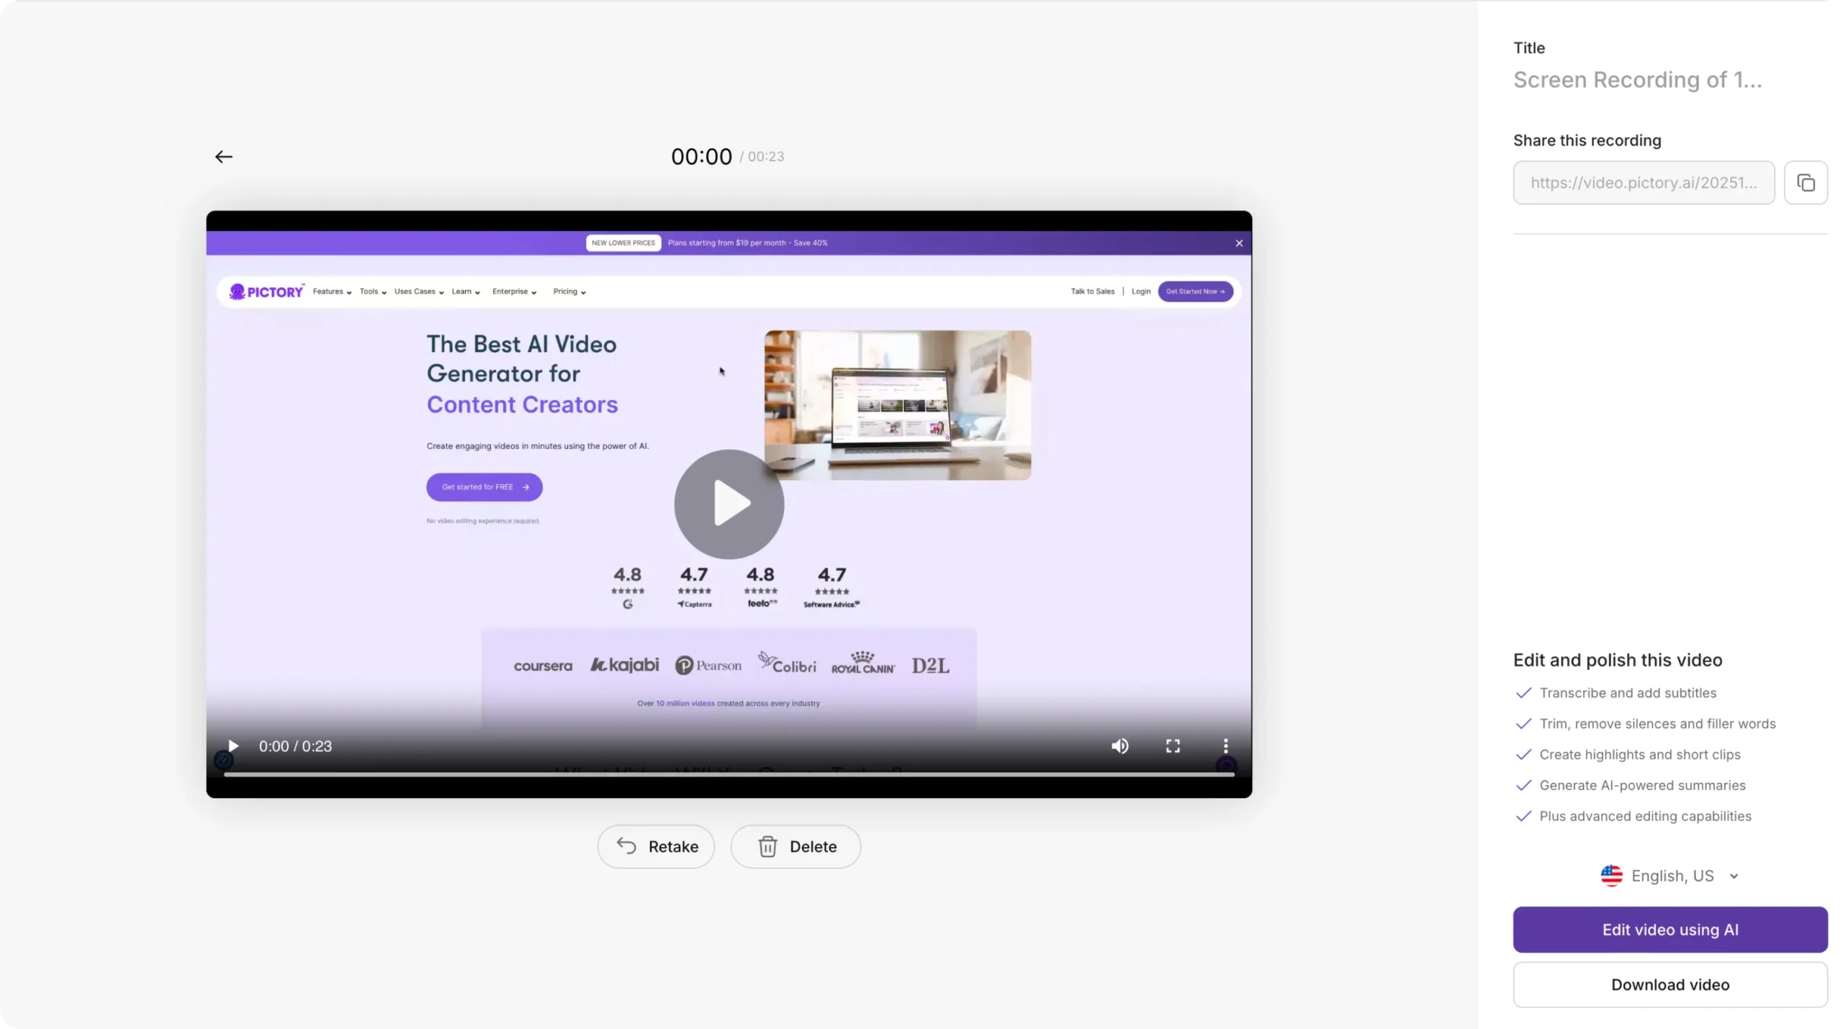Click Download video button
Viewport: 1843px width, 1029px height.
(1670, 985)
